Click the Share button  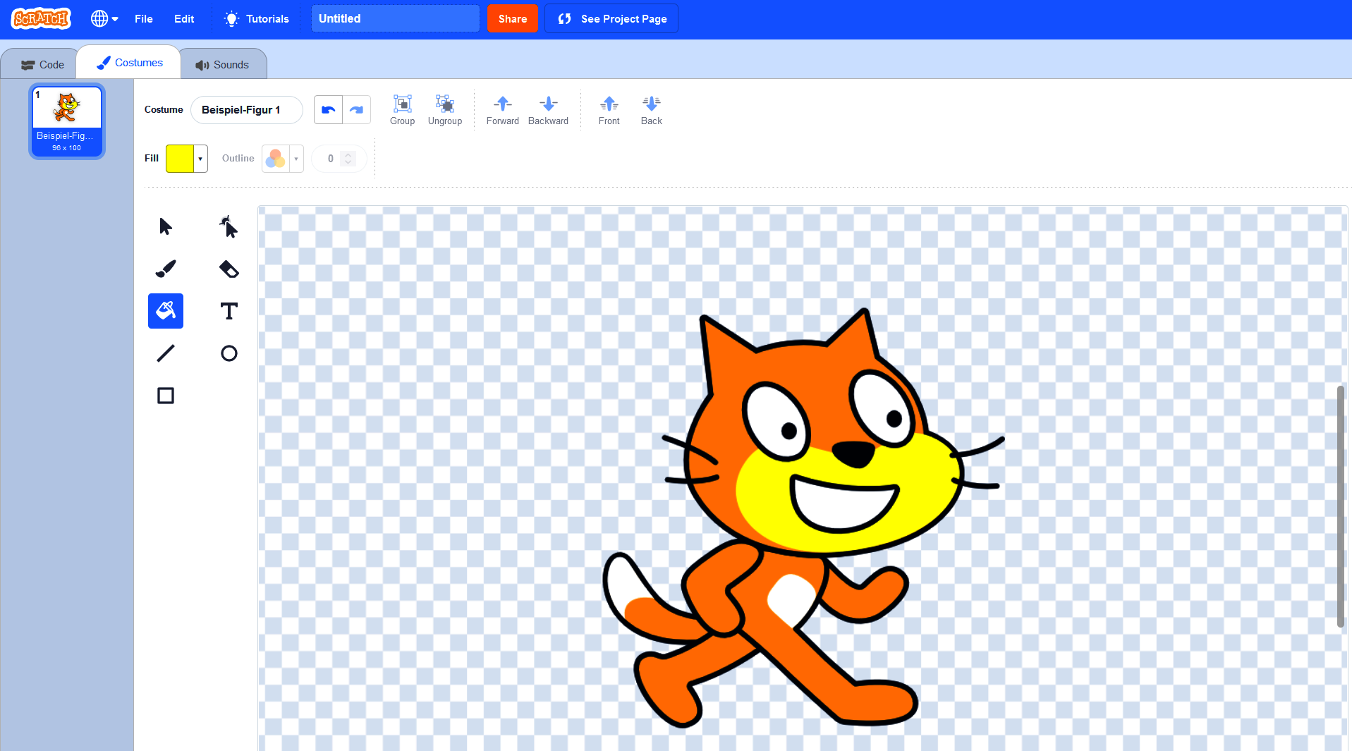(512, 18)
